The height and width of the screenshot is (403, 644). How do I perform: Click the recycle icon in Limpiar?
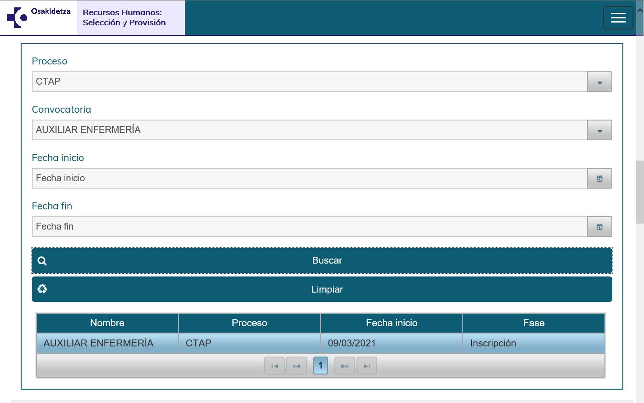coord(42,289)
